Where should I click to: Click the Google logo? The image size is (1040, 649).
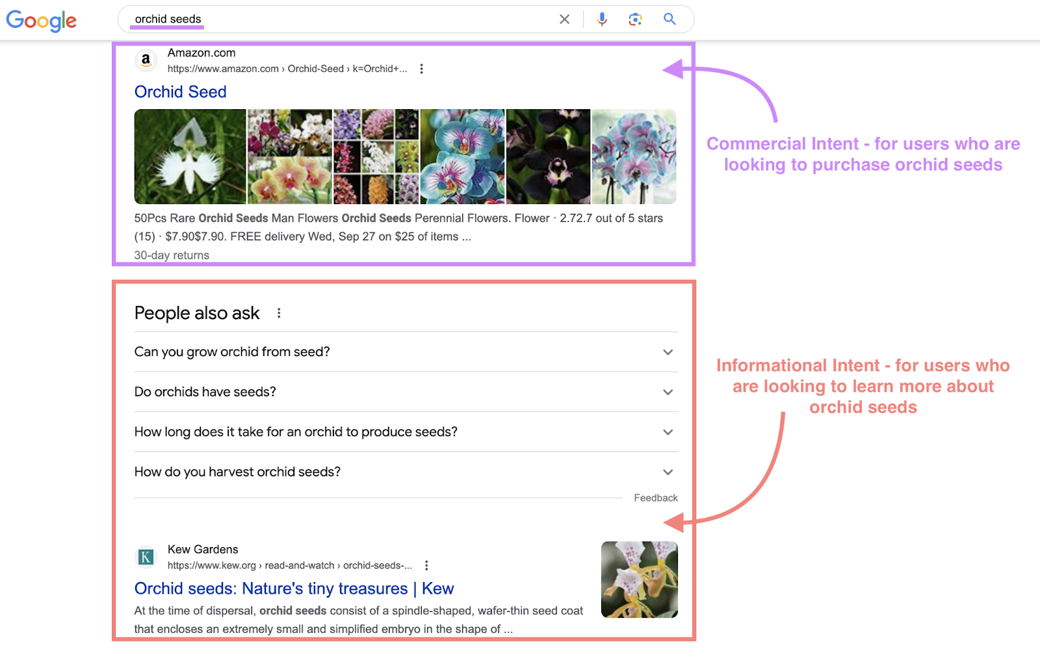coord(42,20)
